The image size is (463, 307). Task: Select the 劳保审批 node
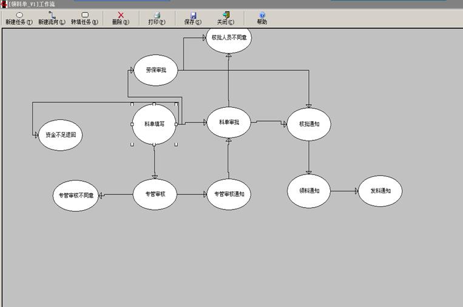point(155,70)
